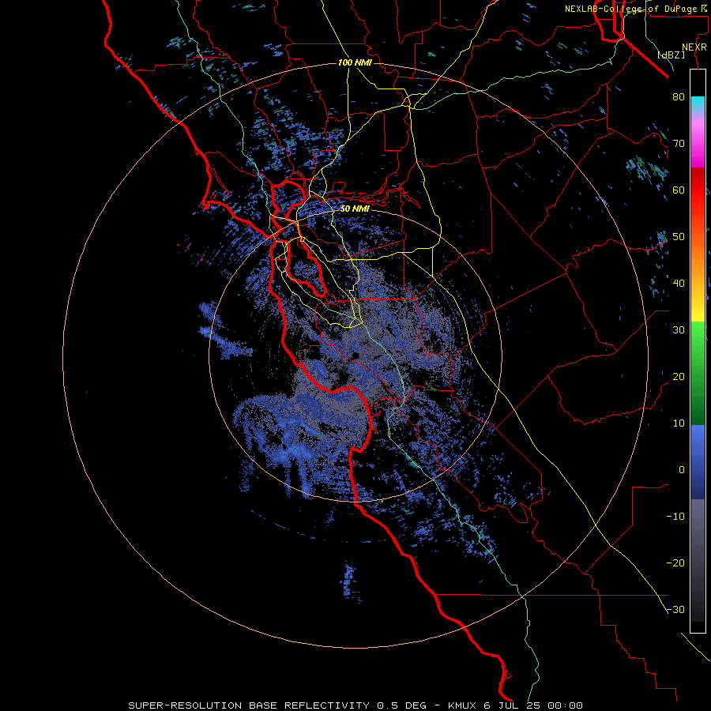Click the 10 dBZ scale value
711x711 pixels.
(x=679, y=423)
